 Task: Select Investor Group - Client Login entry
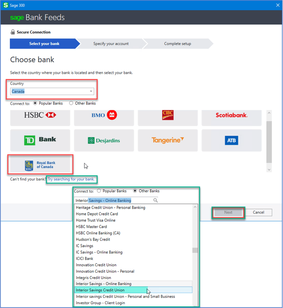pyautogui.click(x=133, y=303)
